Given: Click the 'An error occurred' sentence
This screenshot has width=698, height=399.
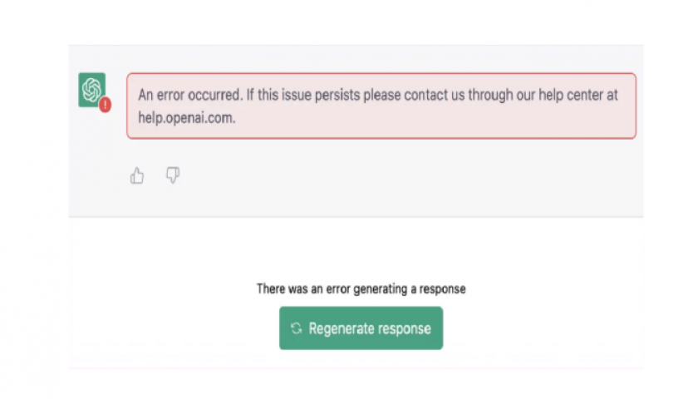Looking at the screenshot, I should (x=189, y=95).
